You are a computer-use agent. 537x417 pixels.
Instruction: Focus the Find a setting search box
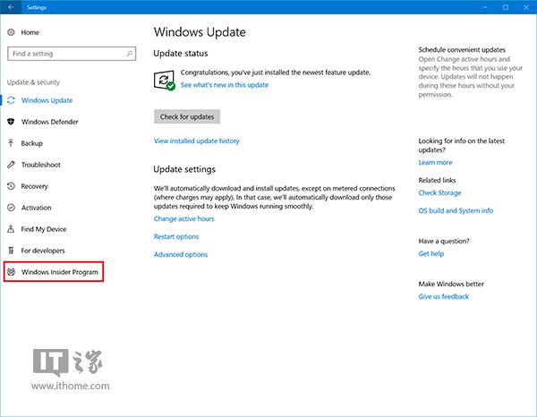(x=72, y=54)
